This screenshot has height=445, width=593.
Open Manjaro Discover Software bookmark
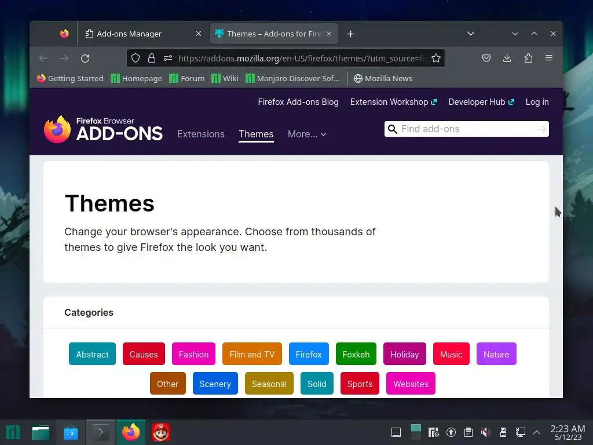click(x=292, y=78)
